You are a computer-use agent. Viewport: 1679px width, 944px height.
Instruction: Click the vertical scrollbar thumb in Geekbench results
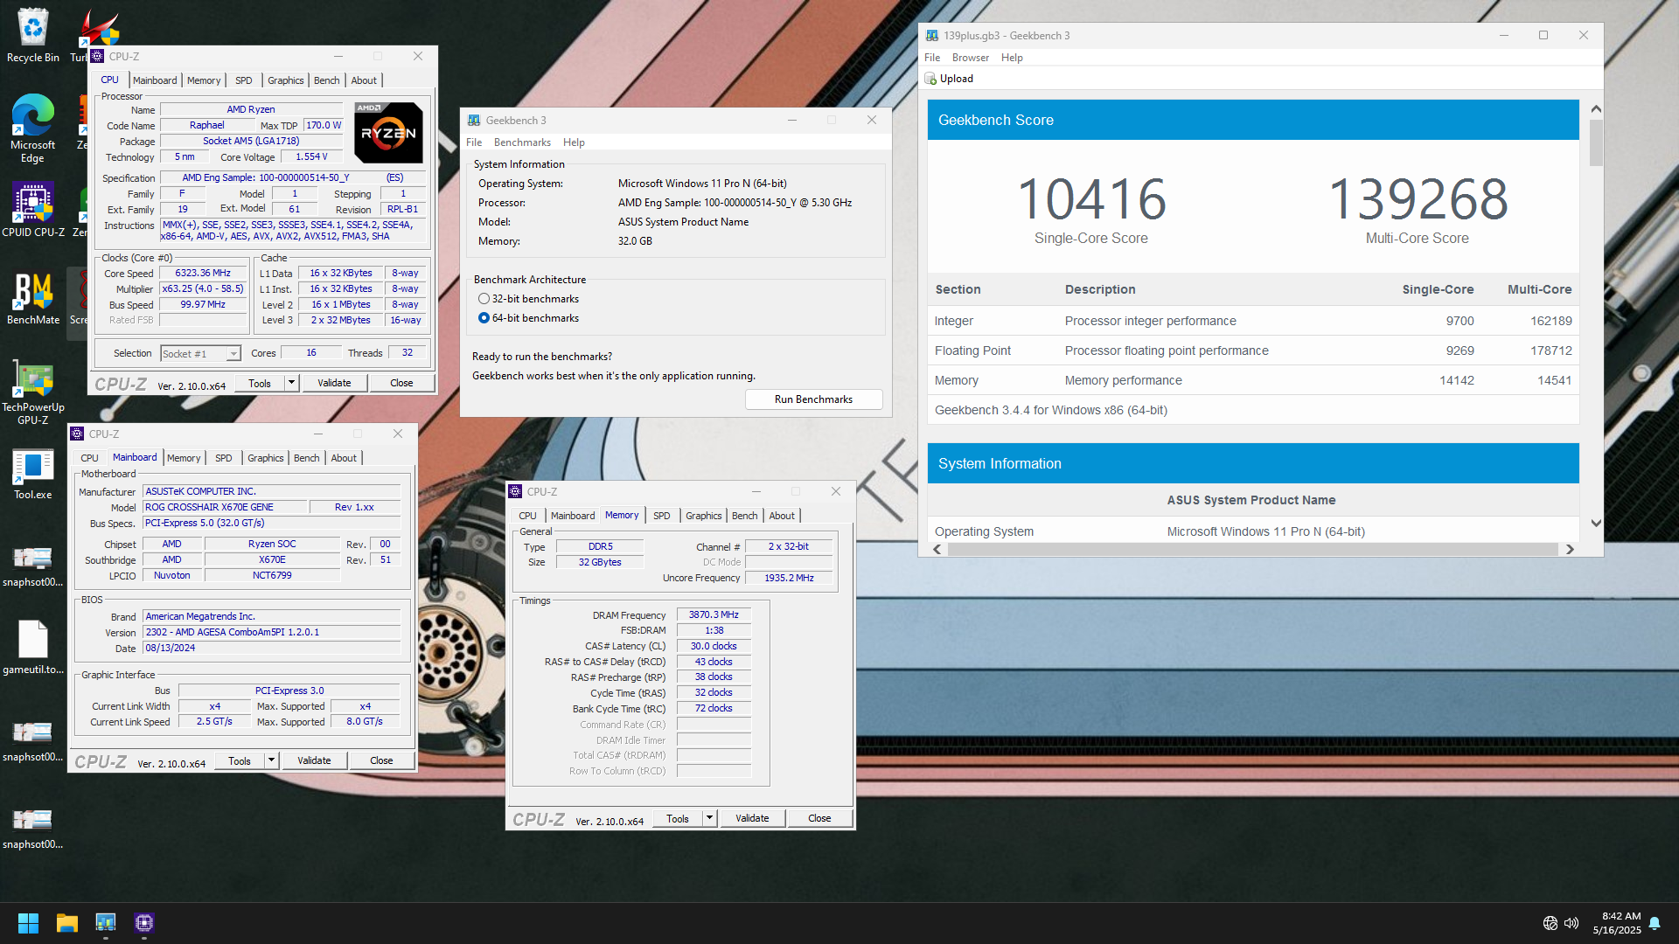tap(1596, 142)
